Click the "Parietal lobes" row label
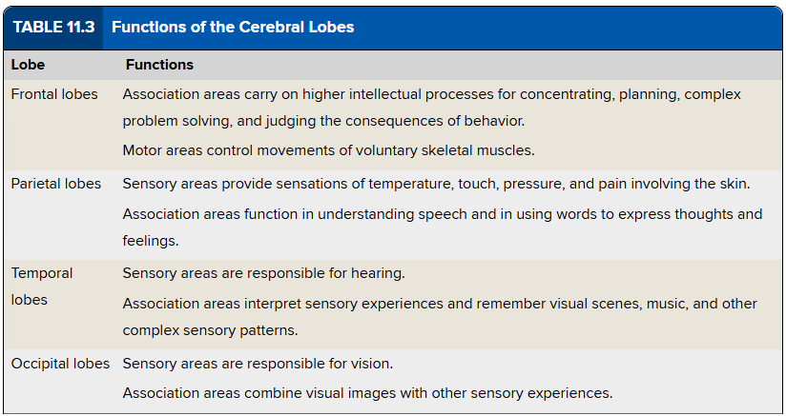Screen dimensions: 786x416 pos(56,183)
